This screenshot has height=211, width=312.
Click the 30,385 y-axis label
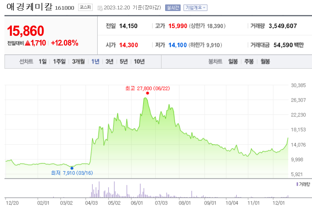[x=298, y=85]
